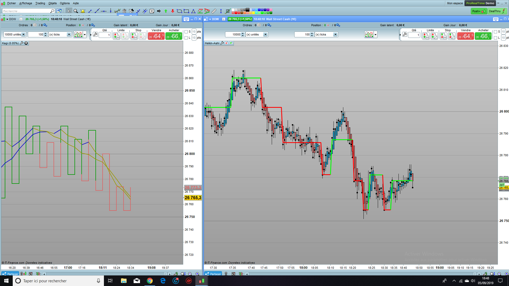Remove the Kagi indicator with X icon

pos(26,43)
